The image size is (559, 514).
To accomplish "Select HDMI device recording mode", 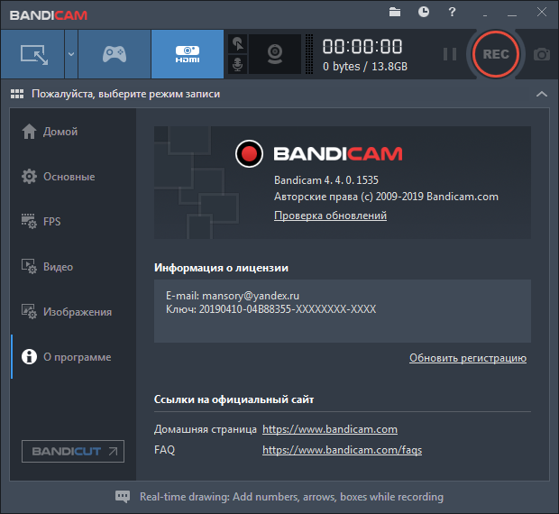I will [187, 54].
